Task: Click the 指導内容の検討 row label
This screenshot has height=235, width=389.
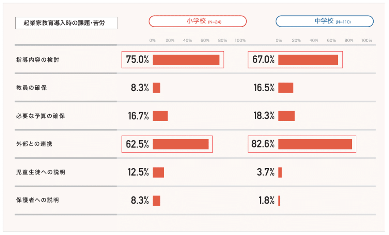Action: (x=38, y=60)
